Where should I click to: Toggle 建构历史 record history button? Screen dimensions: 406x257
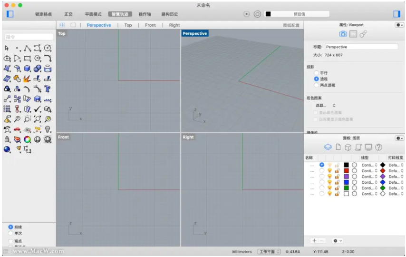coord(170,14)
